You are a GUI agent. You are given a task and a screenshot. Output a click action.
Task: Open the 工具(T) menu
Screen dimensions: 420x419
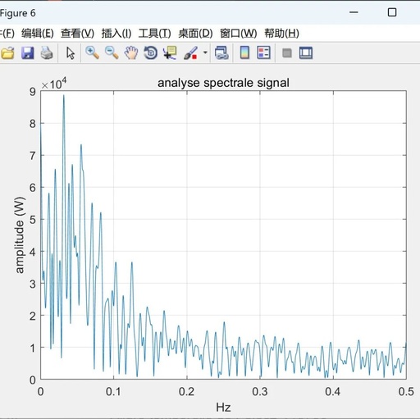[155, 34]
